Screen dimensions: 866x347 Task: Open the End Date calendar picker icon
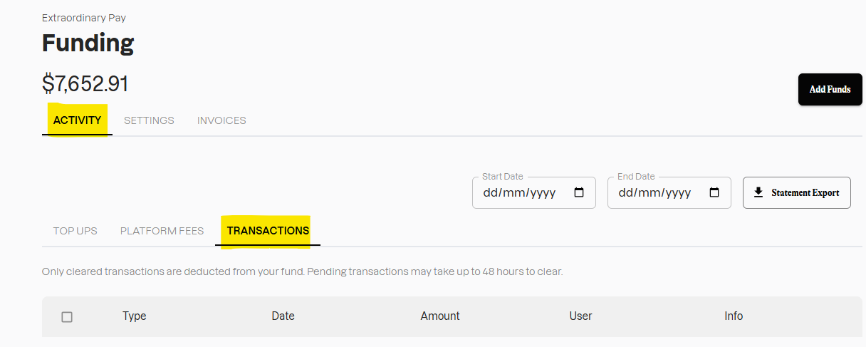[x=714, y=192]
